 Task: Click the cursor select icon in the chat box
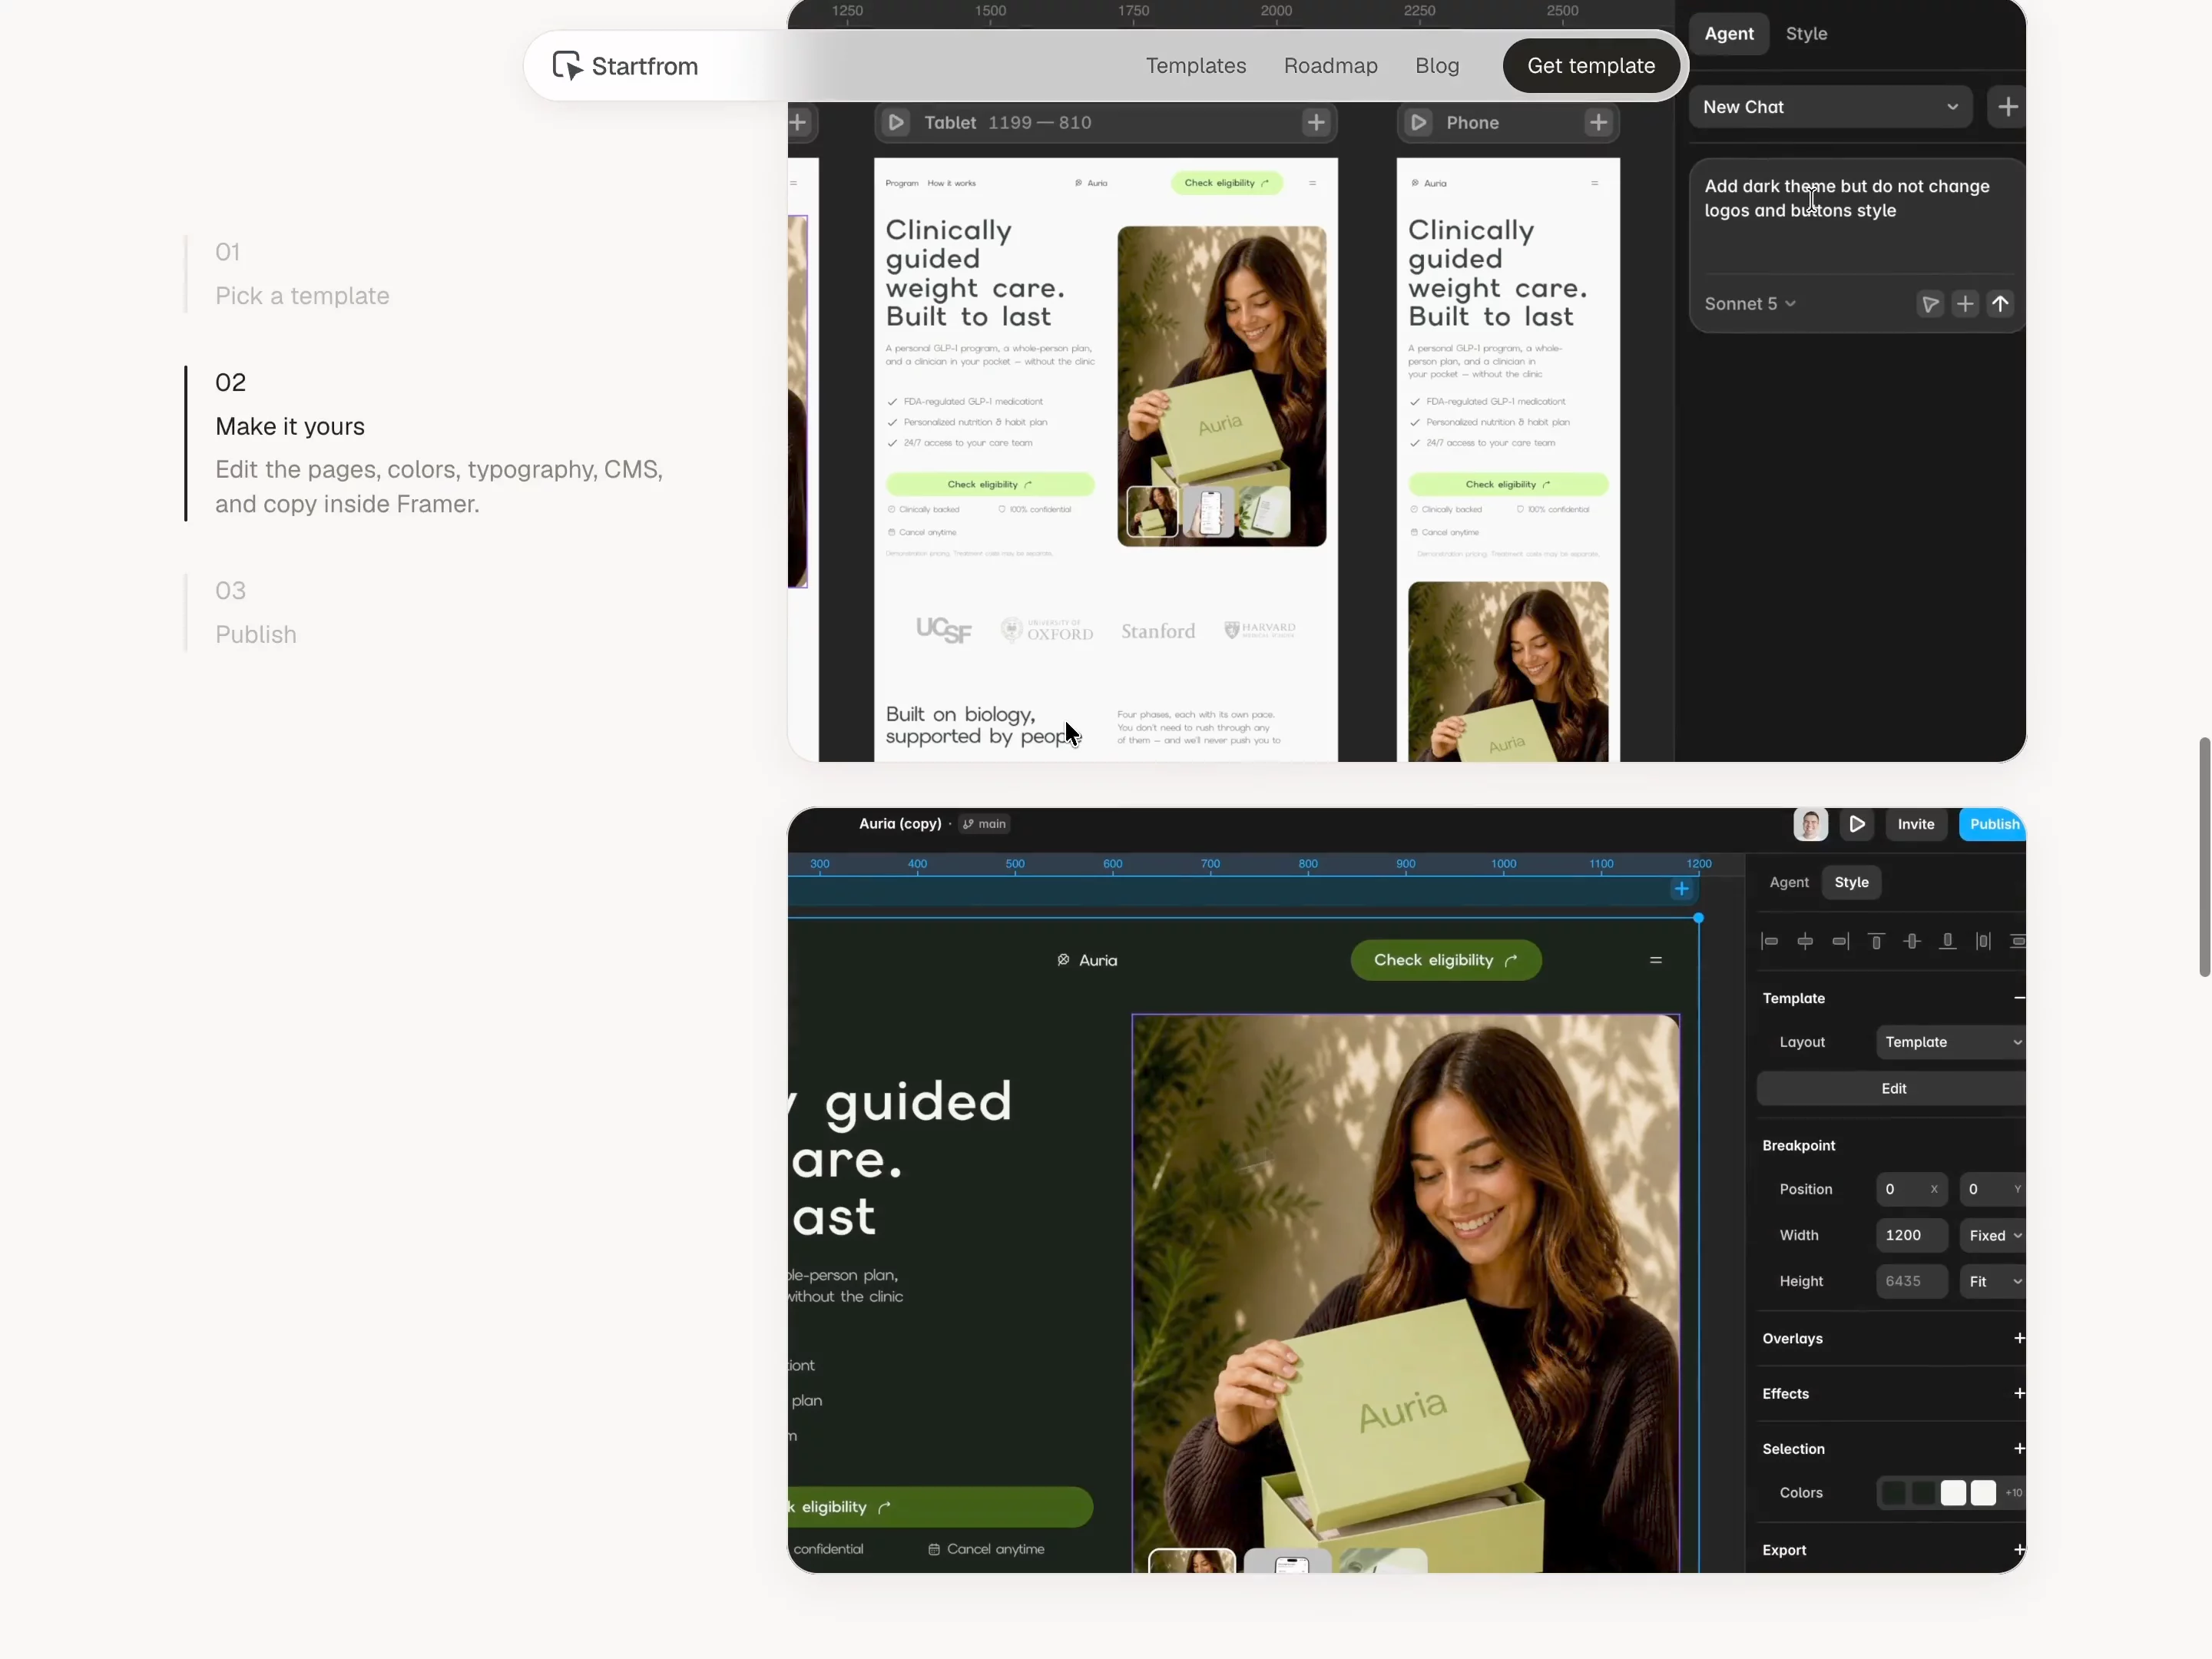(1930, 304)
